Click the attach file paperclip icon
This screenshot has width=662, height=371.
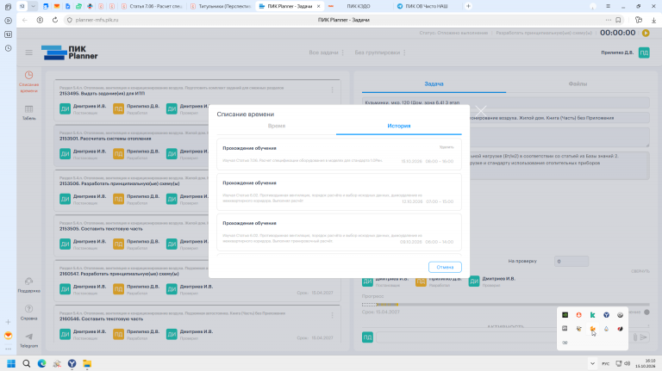tap(635, 337)
